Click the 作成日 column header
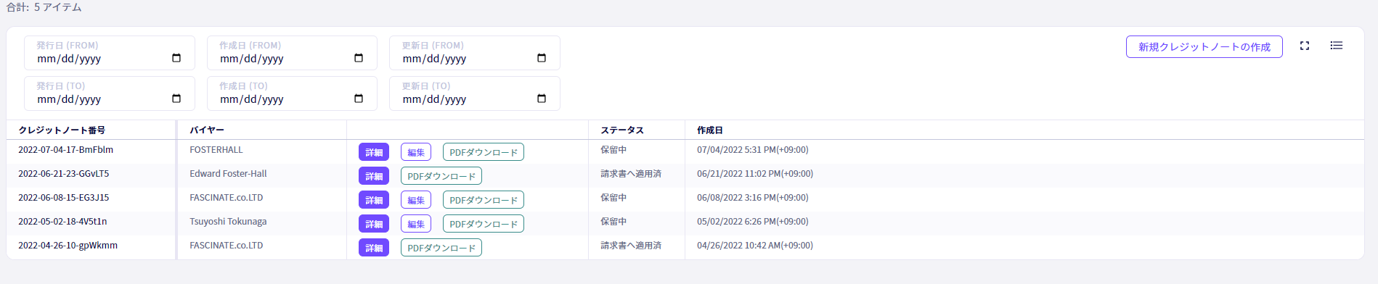Viewport: 1378px width, 284px height. pos(710,130)
